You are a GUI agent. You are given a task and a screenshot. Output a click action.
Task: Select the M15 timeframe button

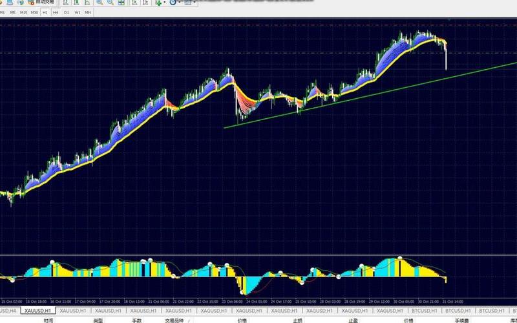point(23,12)
